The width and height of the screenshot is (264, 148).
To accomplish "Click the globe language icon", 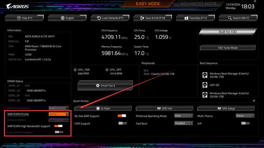I will click(63, 18).
